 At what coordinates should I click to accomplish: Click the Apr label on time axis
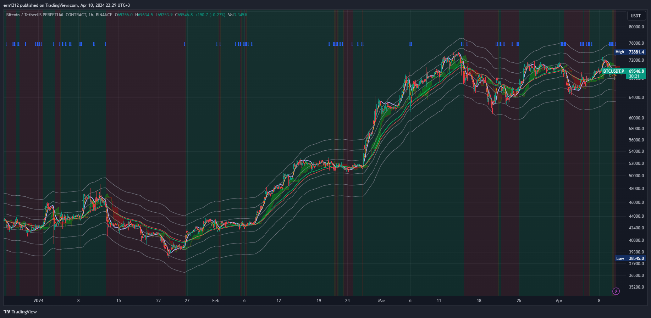[x=559, y=301]
